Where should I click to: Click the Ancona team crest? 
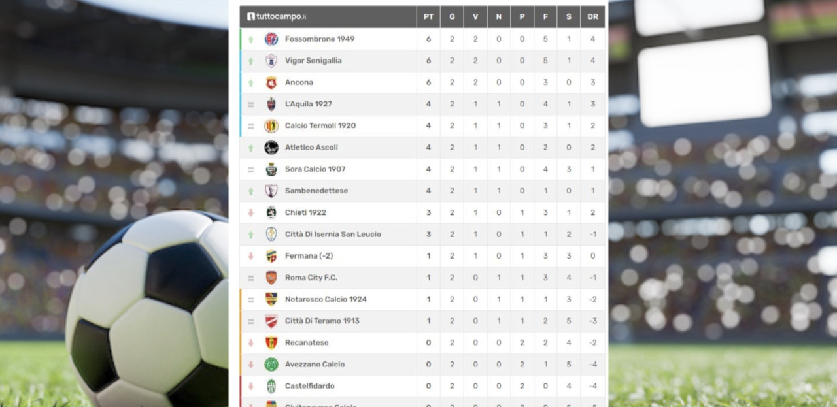(x=271, y=82)
